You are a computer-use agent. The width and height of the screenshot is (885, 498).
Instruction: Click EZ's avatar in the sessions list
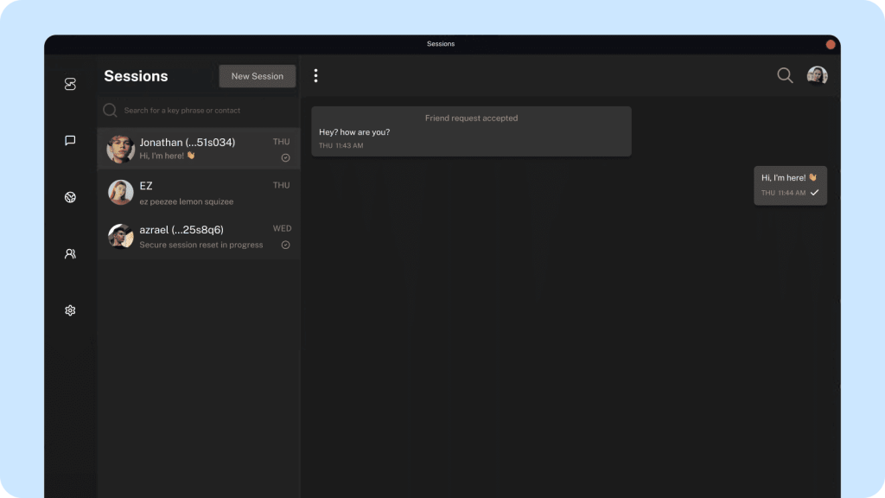(120, 193)
